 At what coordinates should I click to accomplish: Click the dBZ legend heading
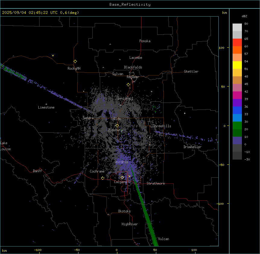244,16
